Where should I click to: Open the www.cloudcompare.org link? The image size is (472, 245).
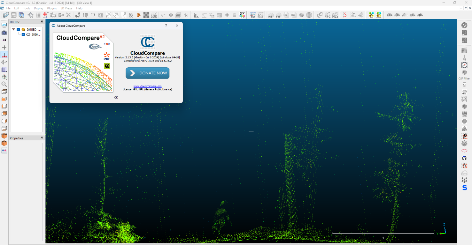pos(147,86)
